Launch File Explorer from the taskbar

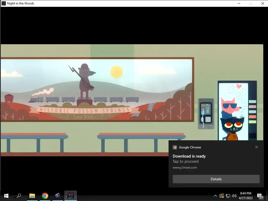pos(32,196)
